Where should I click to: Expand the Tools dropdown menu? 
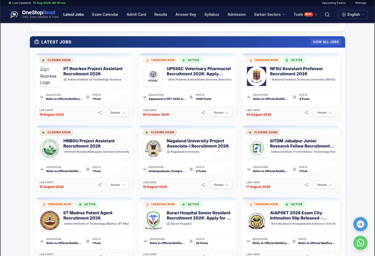pyautogui.click(x=305, y=14)
